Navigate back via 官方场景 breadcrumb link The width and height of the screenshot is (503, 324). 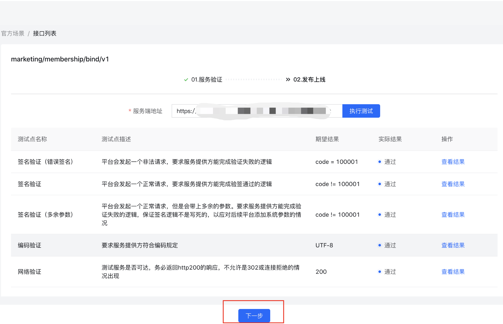click(x=12, y=33)
